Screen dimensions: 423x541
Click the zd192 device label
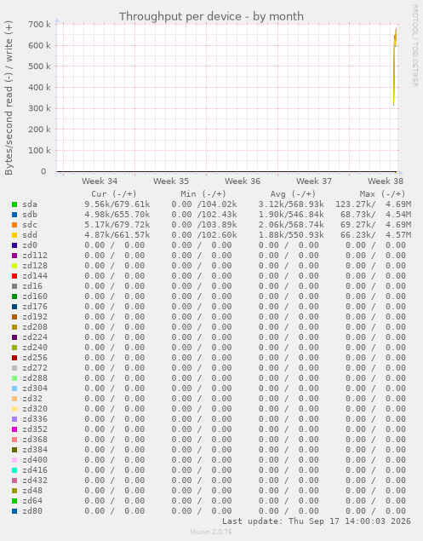[35, 317]
